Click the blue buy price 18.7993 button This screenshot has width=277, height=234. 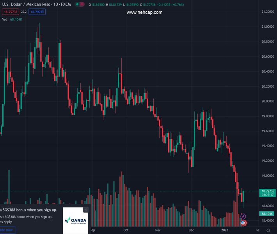point(37,12)
